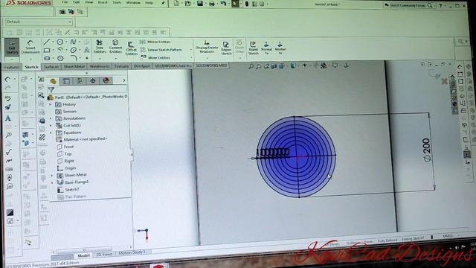Open the File menu
Viewport: 476px width, 268px height.
65,2
